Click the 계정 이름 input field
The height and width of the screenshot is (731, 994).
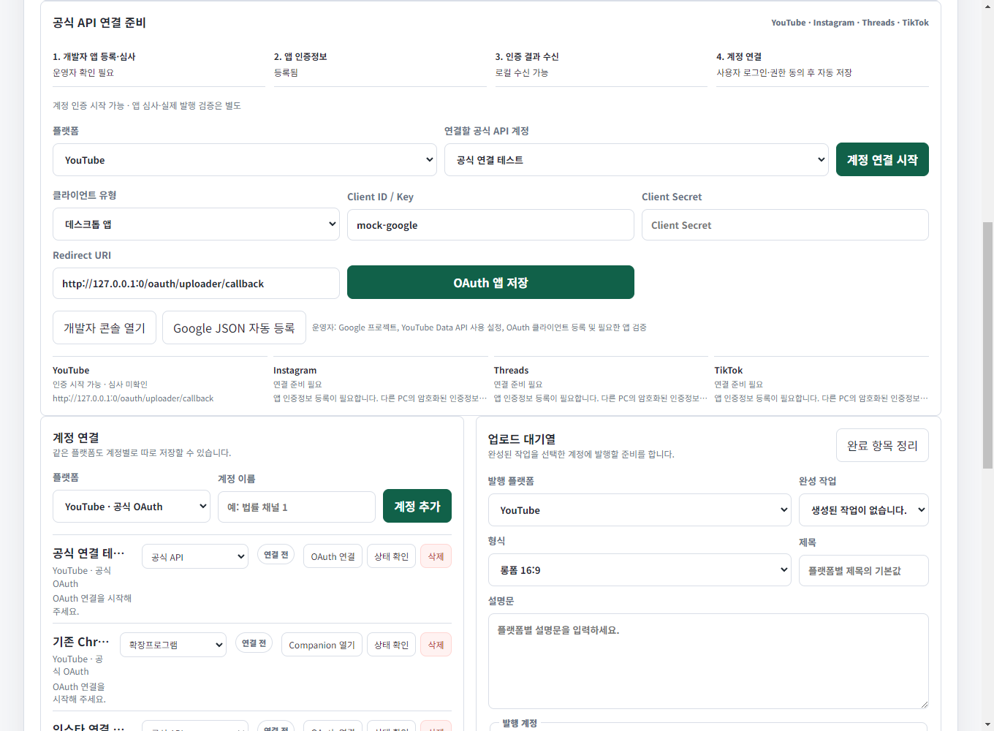click(x=297, y=507)
